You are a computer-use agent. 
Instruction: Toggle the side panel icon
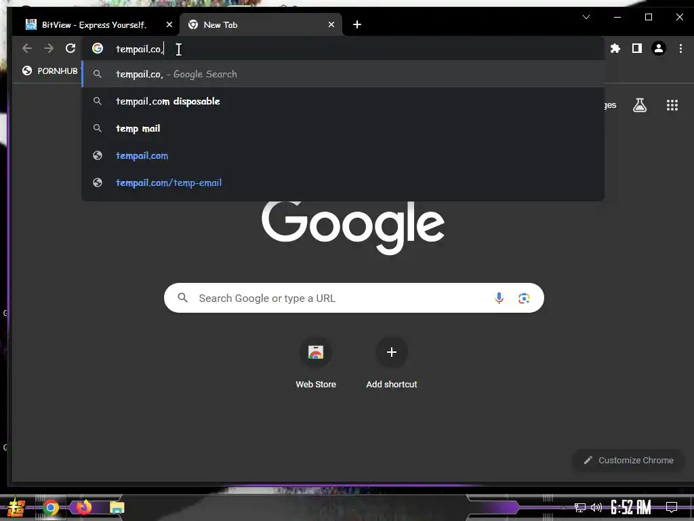(637, 48)
